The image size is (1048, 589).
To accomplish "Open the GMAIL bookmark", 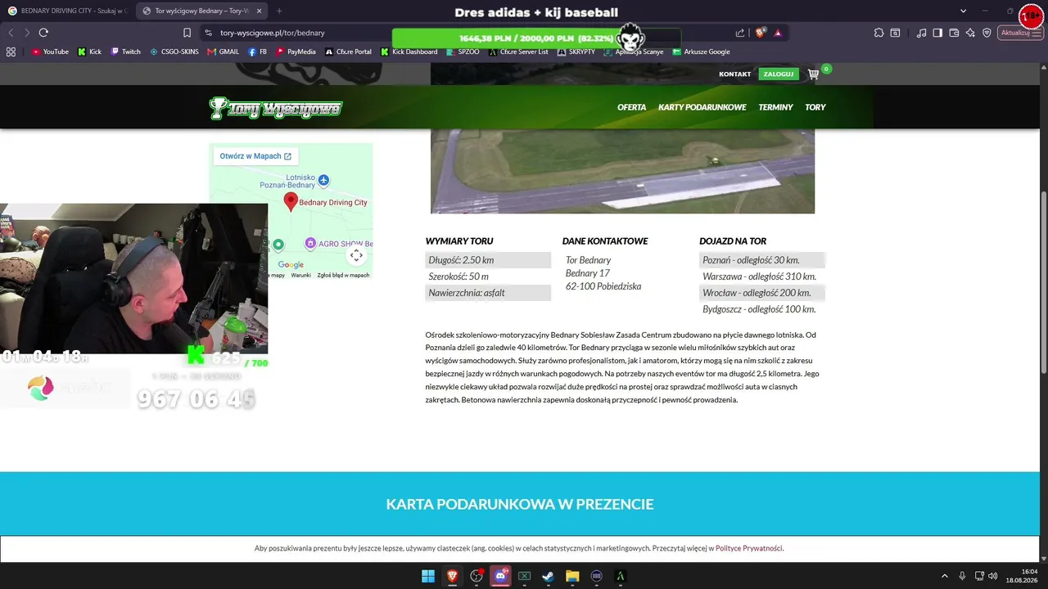I will (224, 52).
